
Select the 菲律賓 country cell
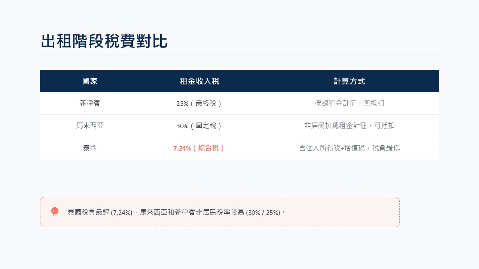pyautogui.click(x=90, y=103)
